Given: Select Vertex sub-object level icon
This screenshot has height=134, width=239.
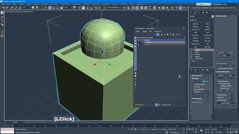Looking at the screenshot, I should pos(195,82).
